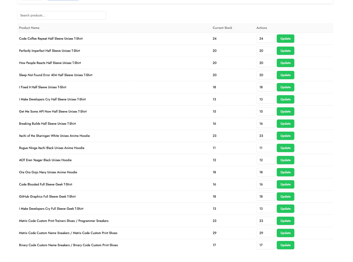Click stock field for Get Me Some API Now
353x262 pixels.
[265, 112]
